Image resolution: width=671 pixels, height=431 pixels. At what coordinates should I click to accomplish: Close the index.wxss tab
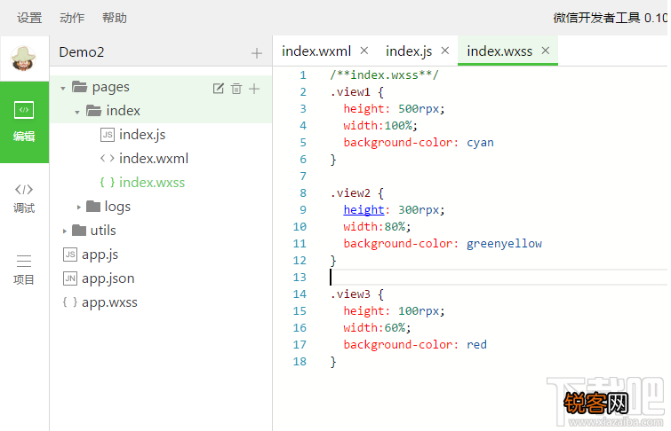pyautogui.click(x=546, y=51)
